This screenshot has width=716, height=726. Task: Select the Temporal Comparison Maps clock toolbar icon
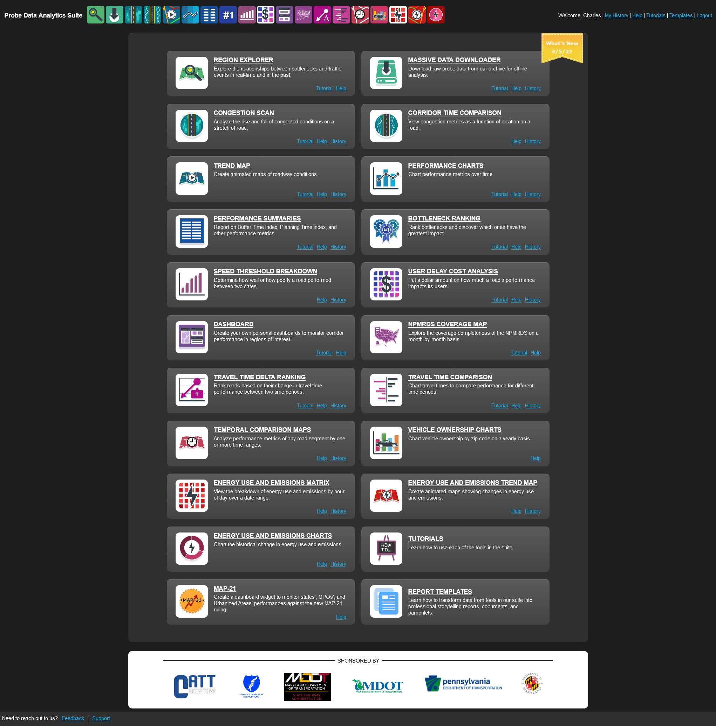360,15
